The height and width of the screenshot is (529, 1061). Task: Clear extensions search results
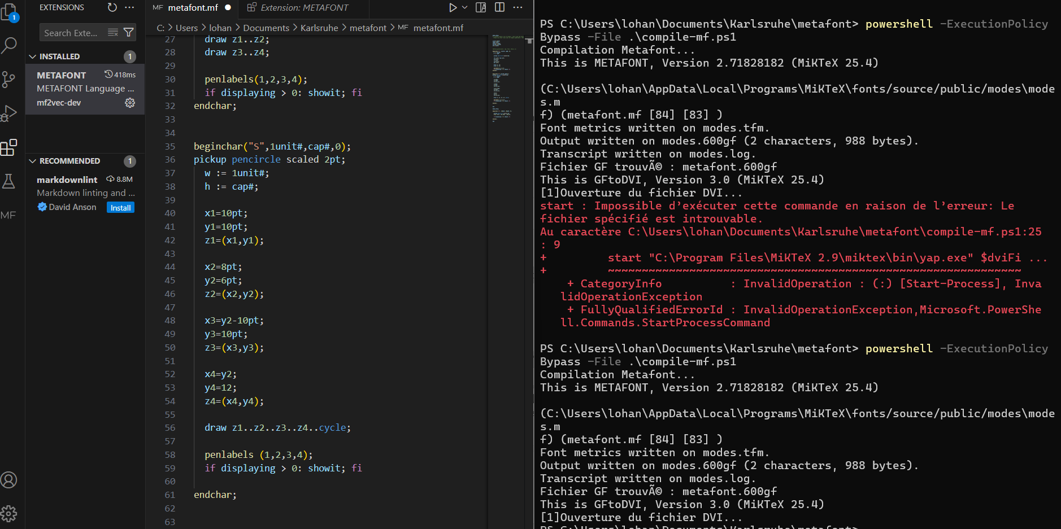[x=113, y=33]
